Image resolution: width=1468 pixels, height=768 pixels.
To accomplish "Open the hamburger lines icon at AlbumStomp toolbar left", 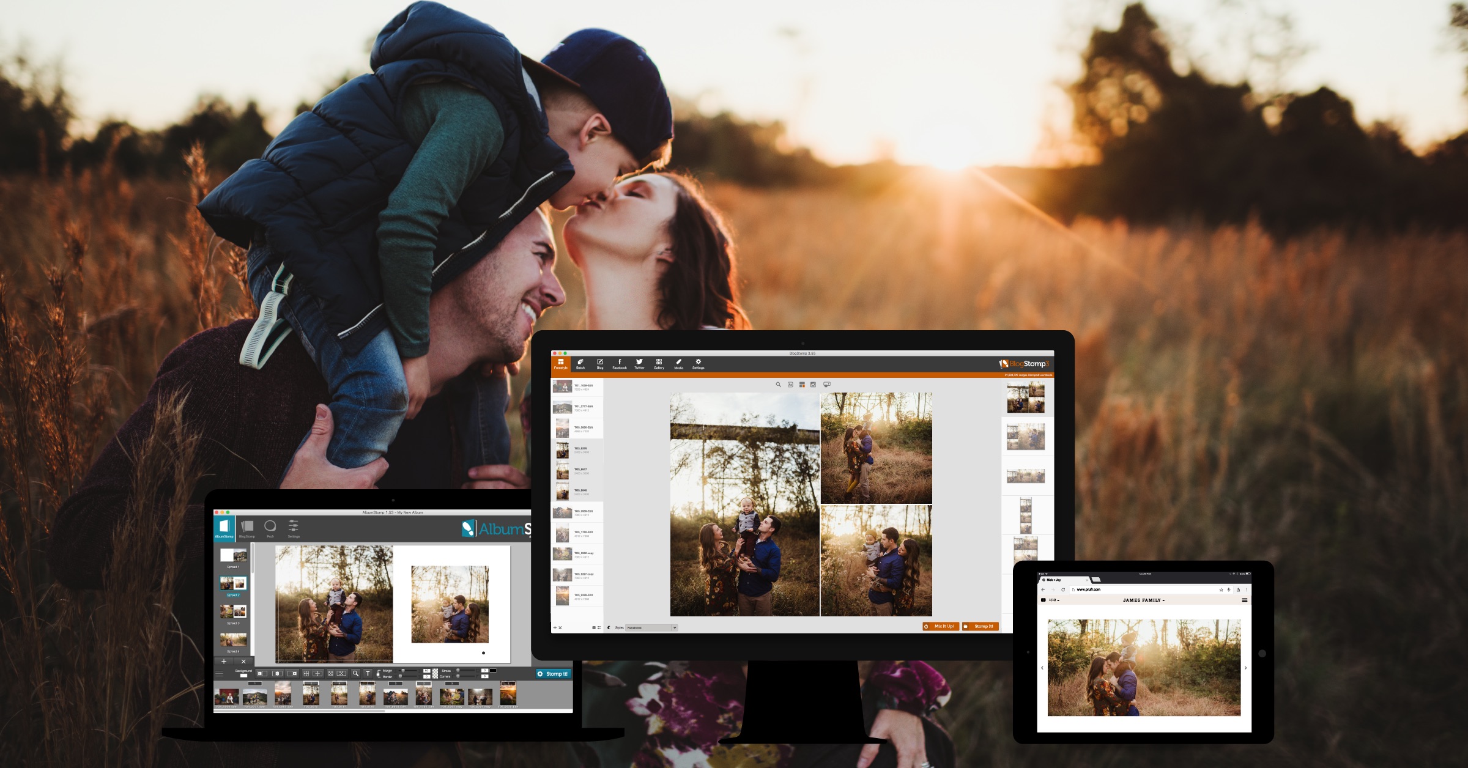I will [x=220, y=673].
